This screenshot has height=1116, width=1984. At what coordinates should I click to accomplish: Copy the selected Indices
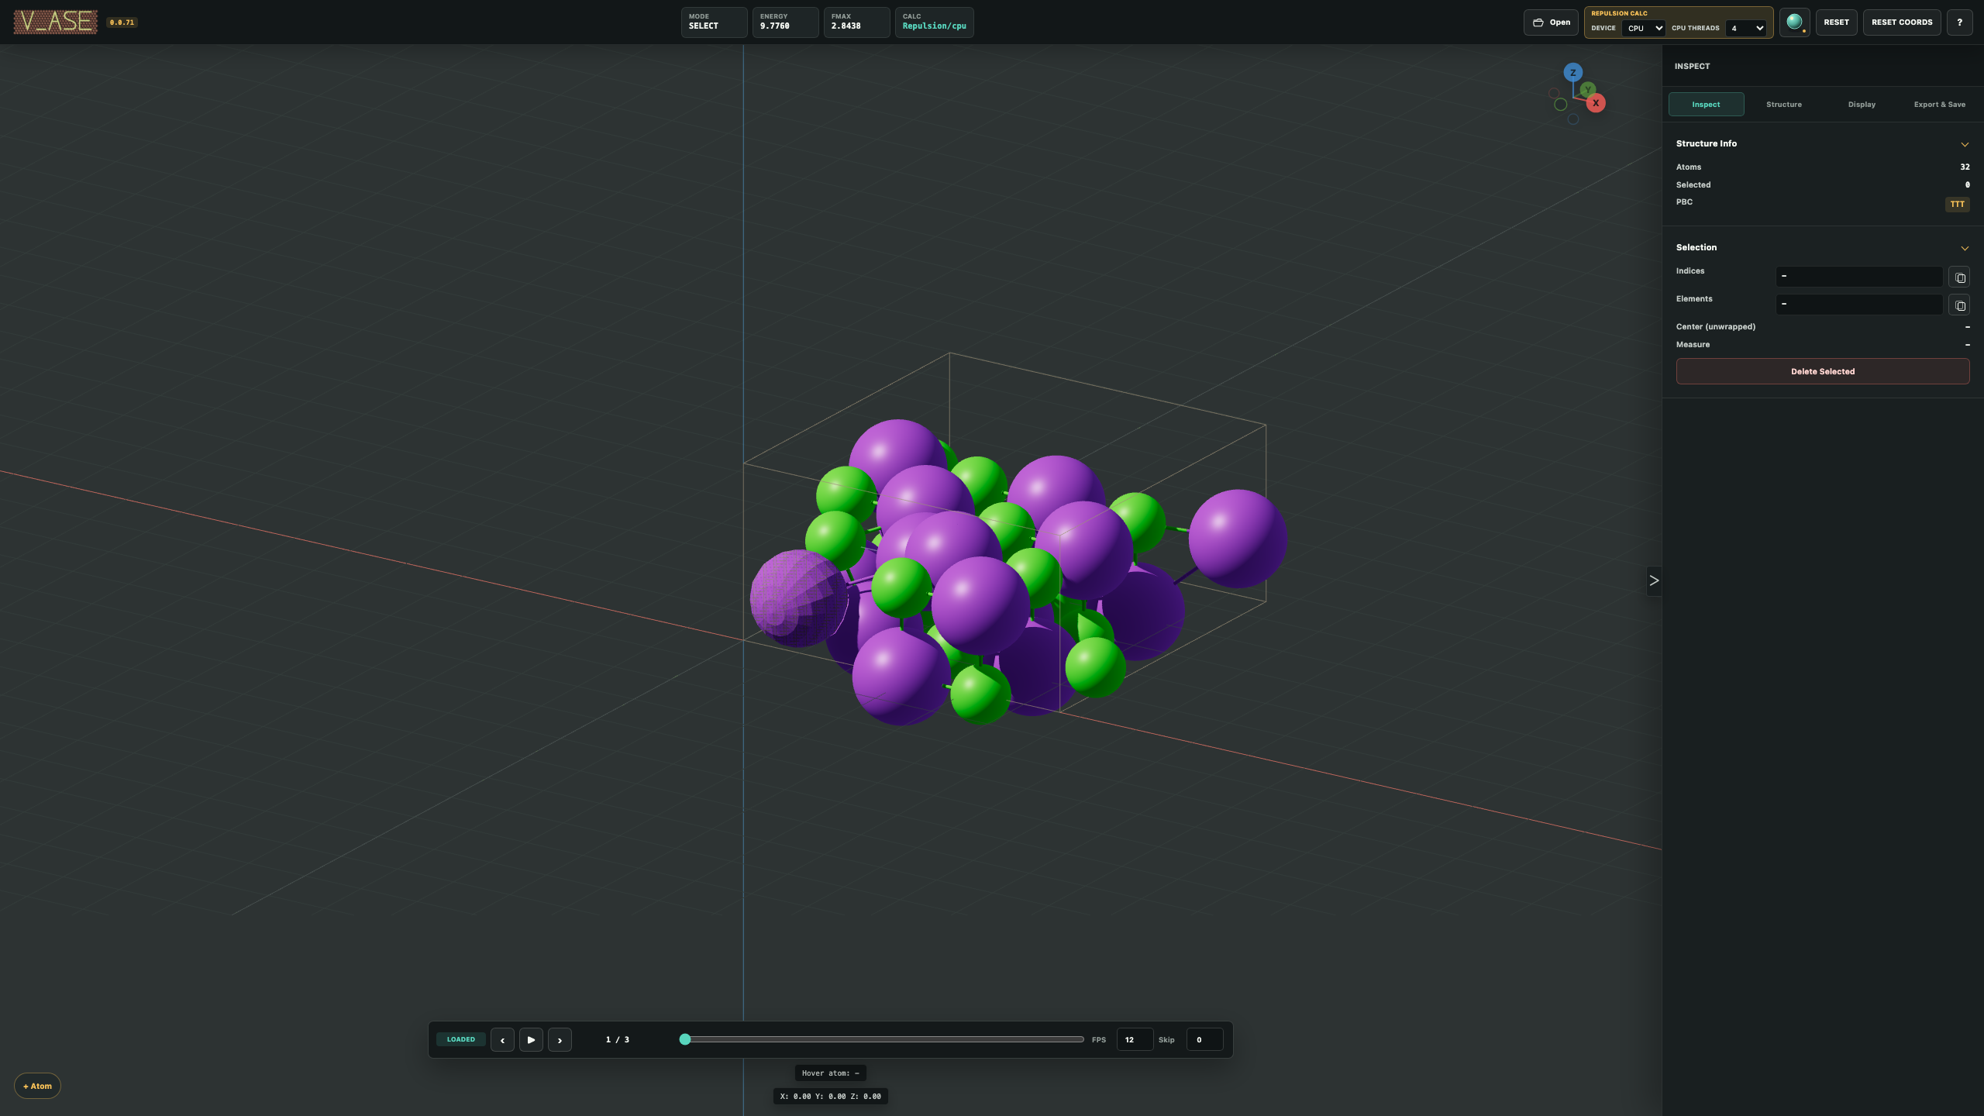[x=1959, y=277]
